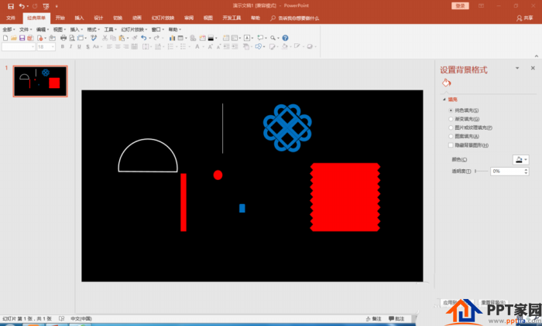Screen dimensions: 542x326
Task: Select the 渐变填充 gradient fill radio button
Action: click(x=451, y=119)
